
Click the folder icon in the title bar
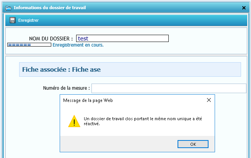pos(8,8)
